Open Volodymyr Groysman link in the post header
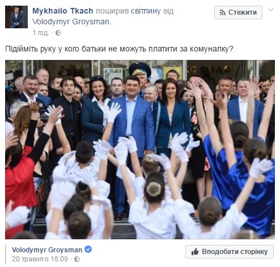280x267 pixels. tap(71, 21)
